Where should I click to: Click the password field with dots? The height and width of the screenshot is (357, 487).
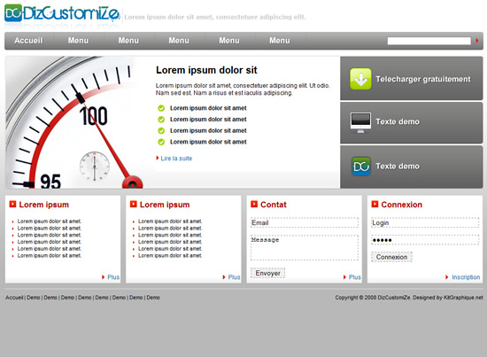coord(425,240)
